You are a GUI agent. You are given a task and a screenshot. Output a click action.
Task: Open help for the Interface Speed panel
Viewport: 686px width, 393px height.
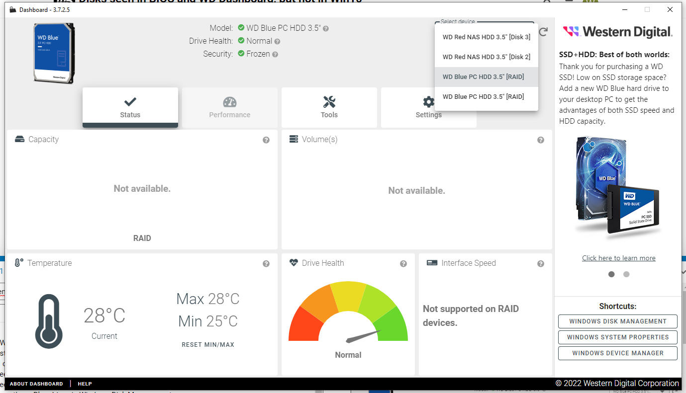pos(541,264)
